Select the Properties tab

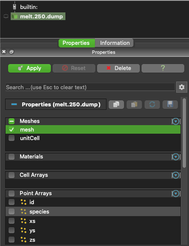coord(77,43)
